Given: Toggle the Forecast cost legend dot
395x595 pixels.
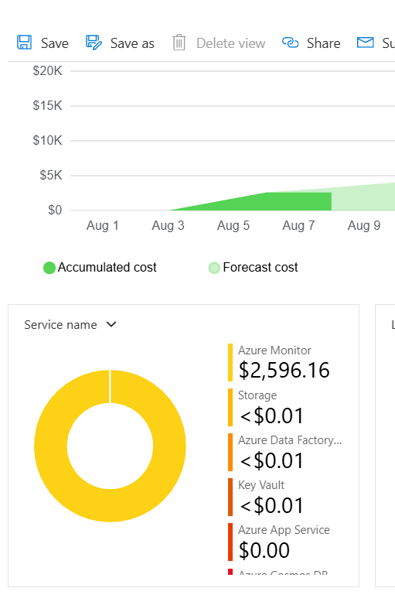Looking at the screenshot, I should [x=214, y=268].
